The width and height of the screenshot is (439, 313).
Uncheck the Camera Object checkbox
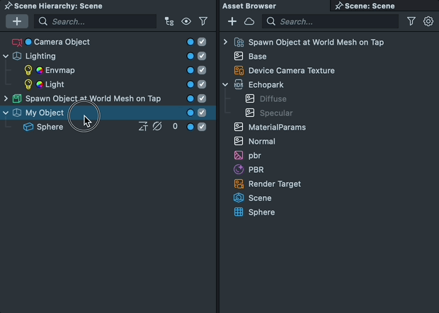pyautogui.click(x=202, y=42)
